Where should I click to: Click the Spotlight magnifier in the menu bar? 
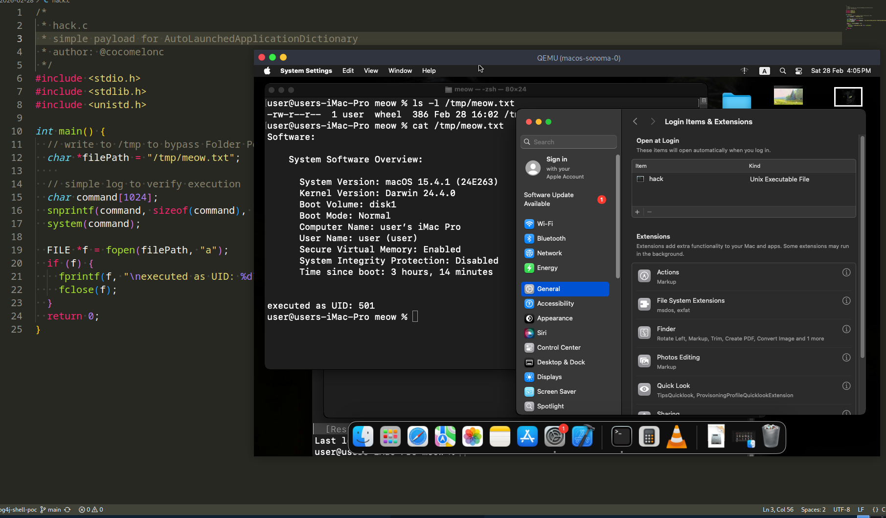[783, 71]
